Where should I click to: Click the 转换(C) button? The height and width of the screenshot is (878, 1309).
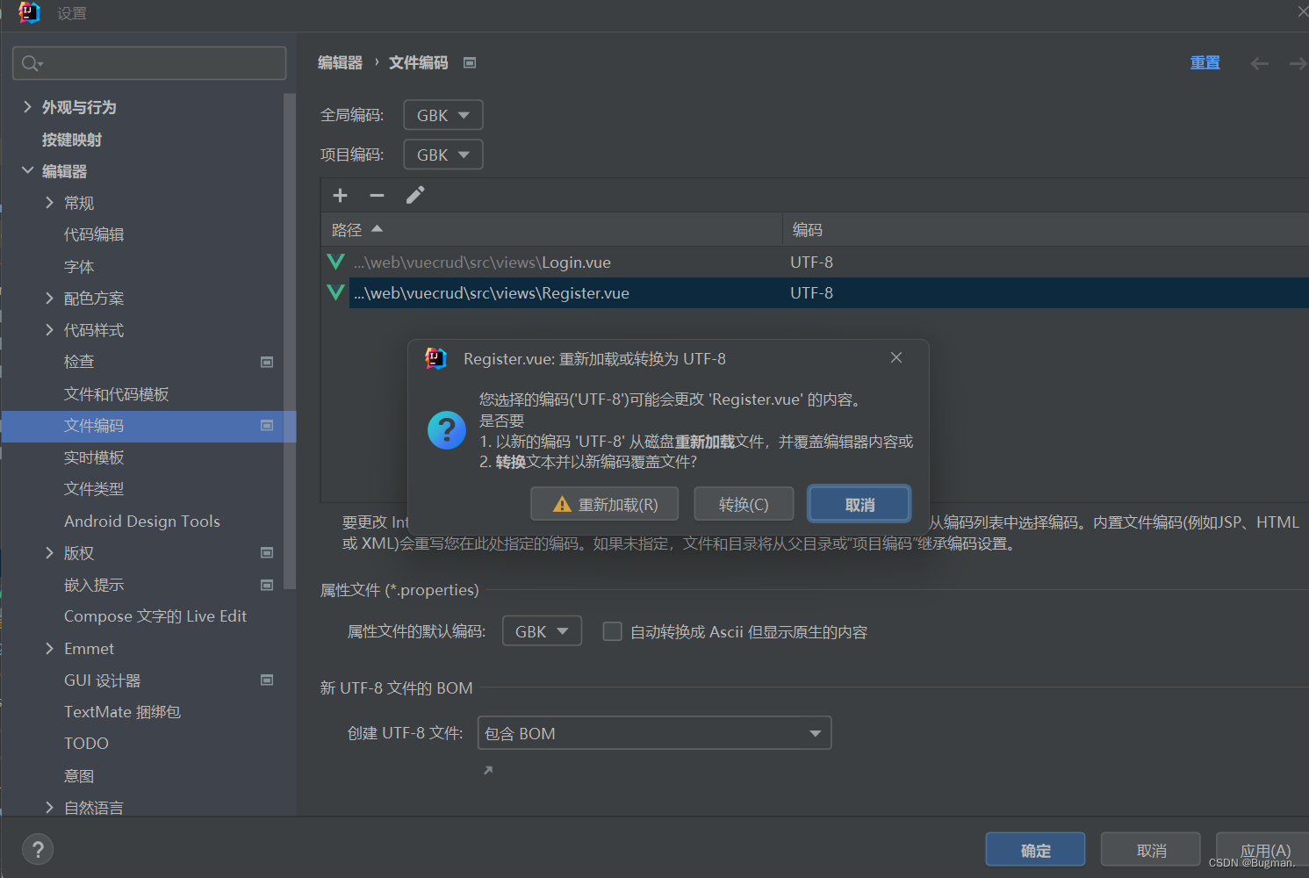pyautogui.click(x=744, y=505)
